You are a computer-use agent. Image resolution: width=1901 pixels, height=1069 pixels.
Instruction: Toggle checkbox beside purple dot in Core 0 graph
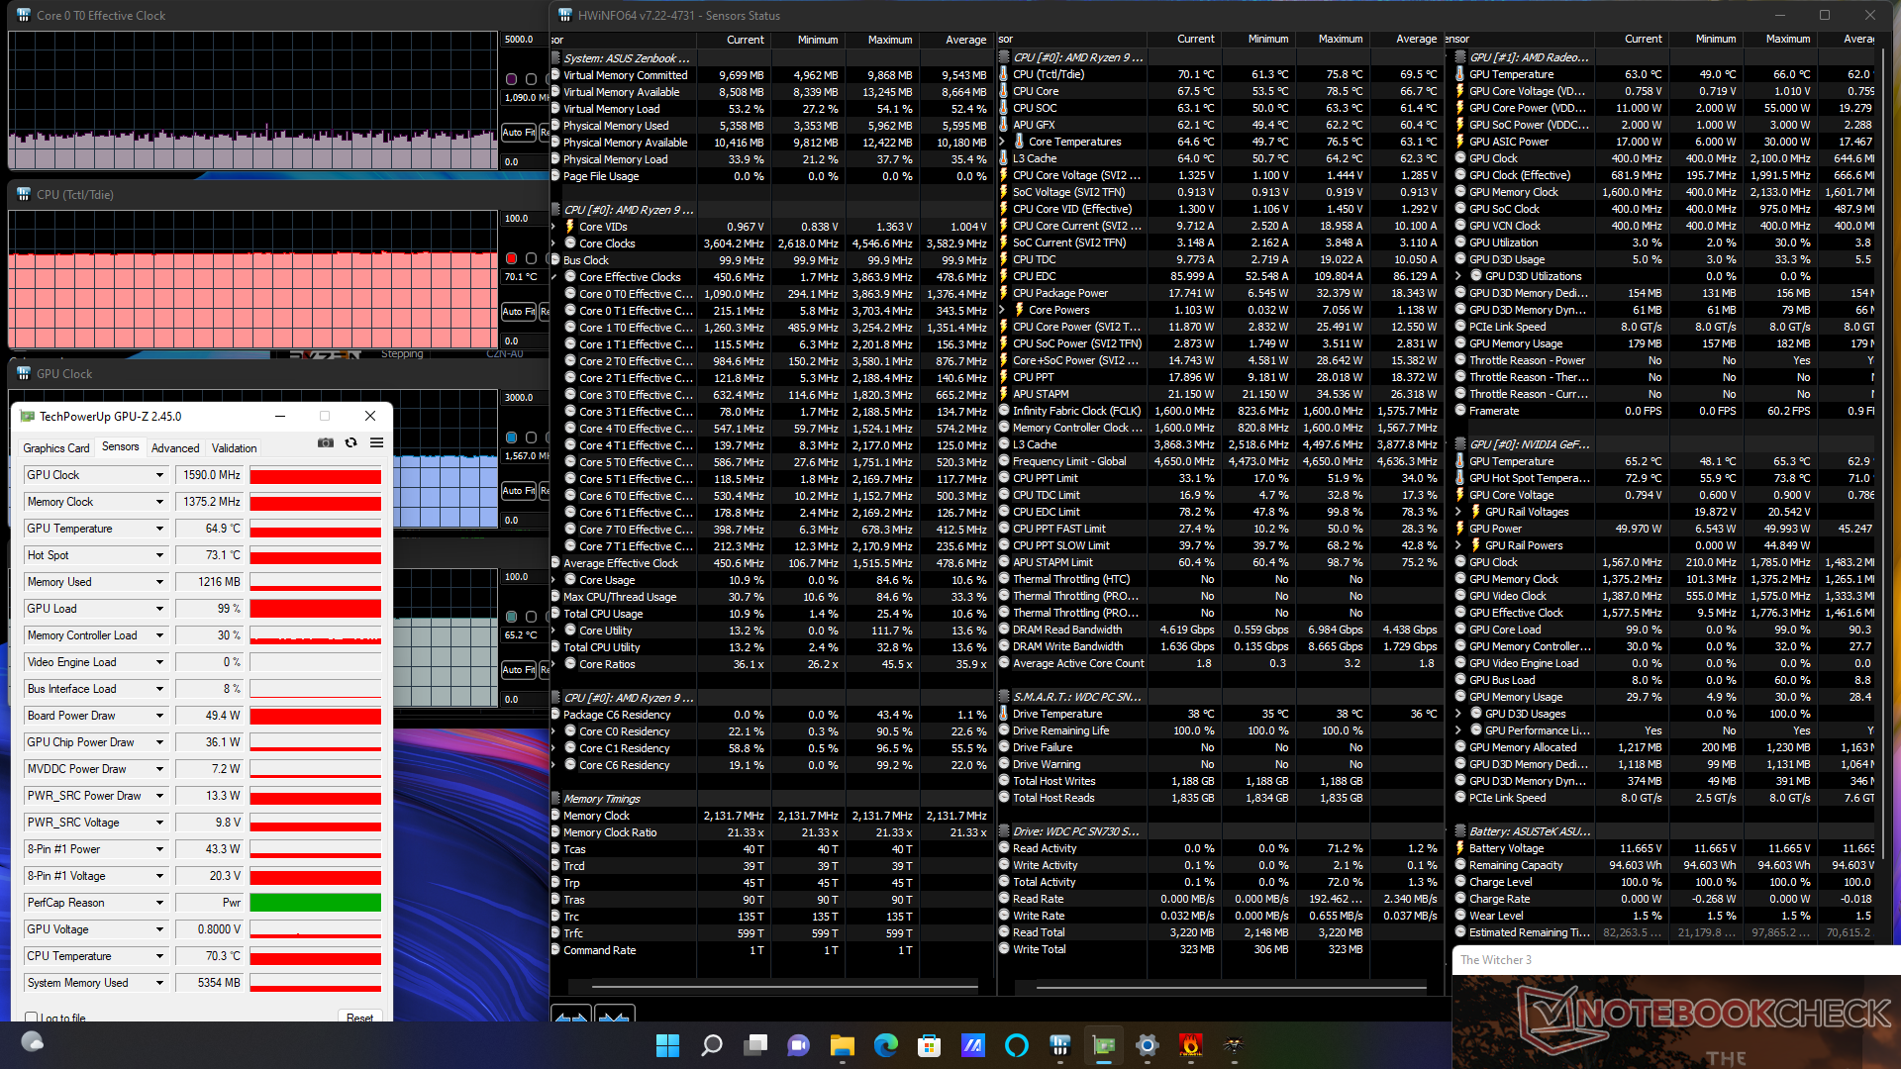point(531,79)
